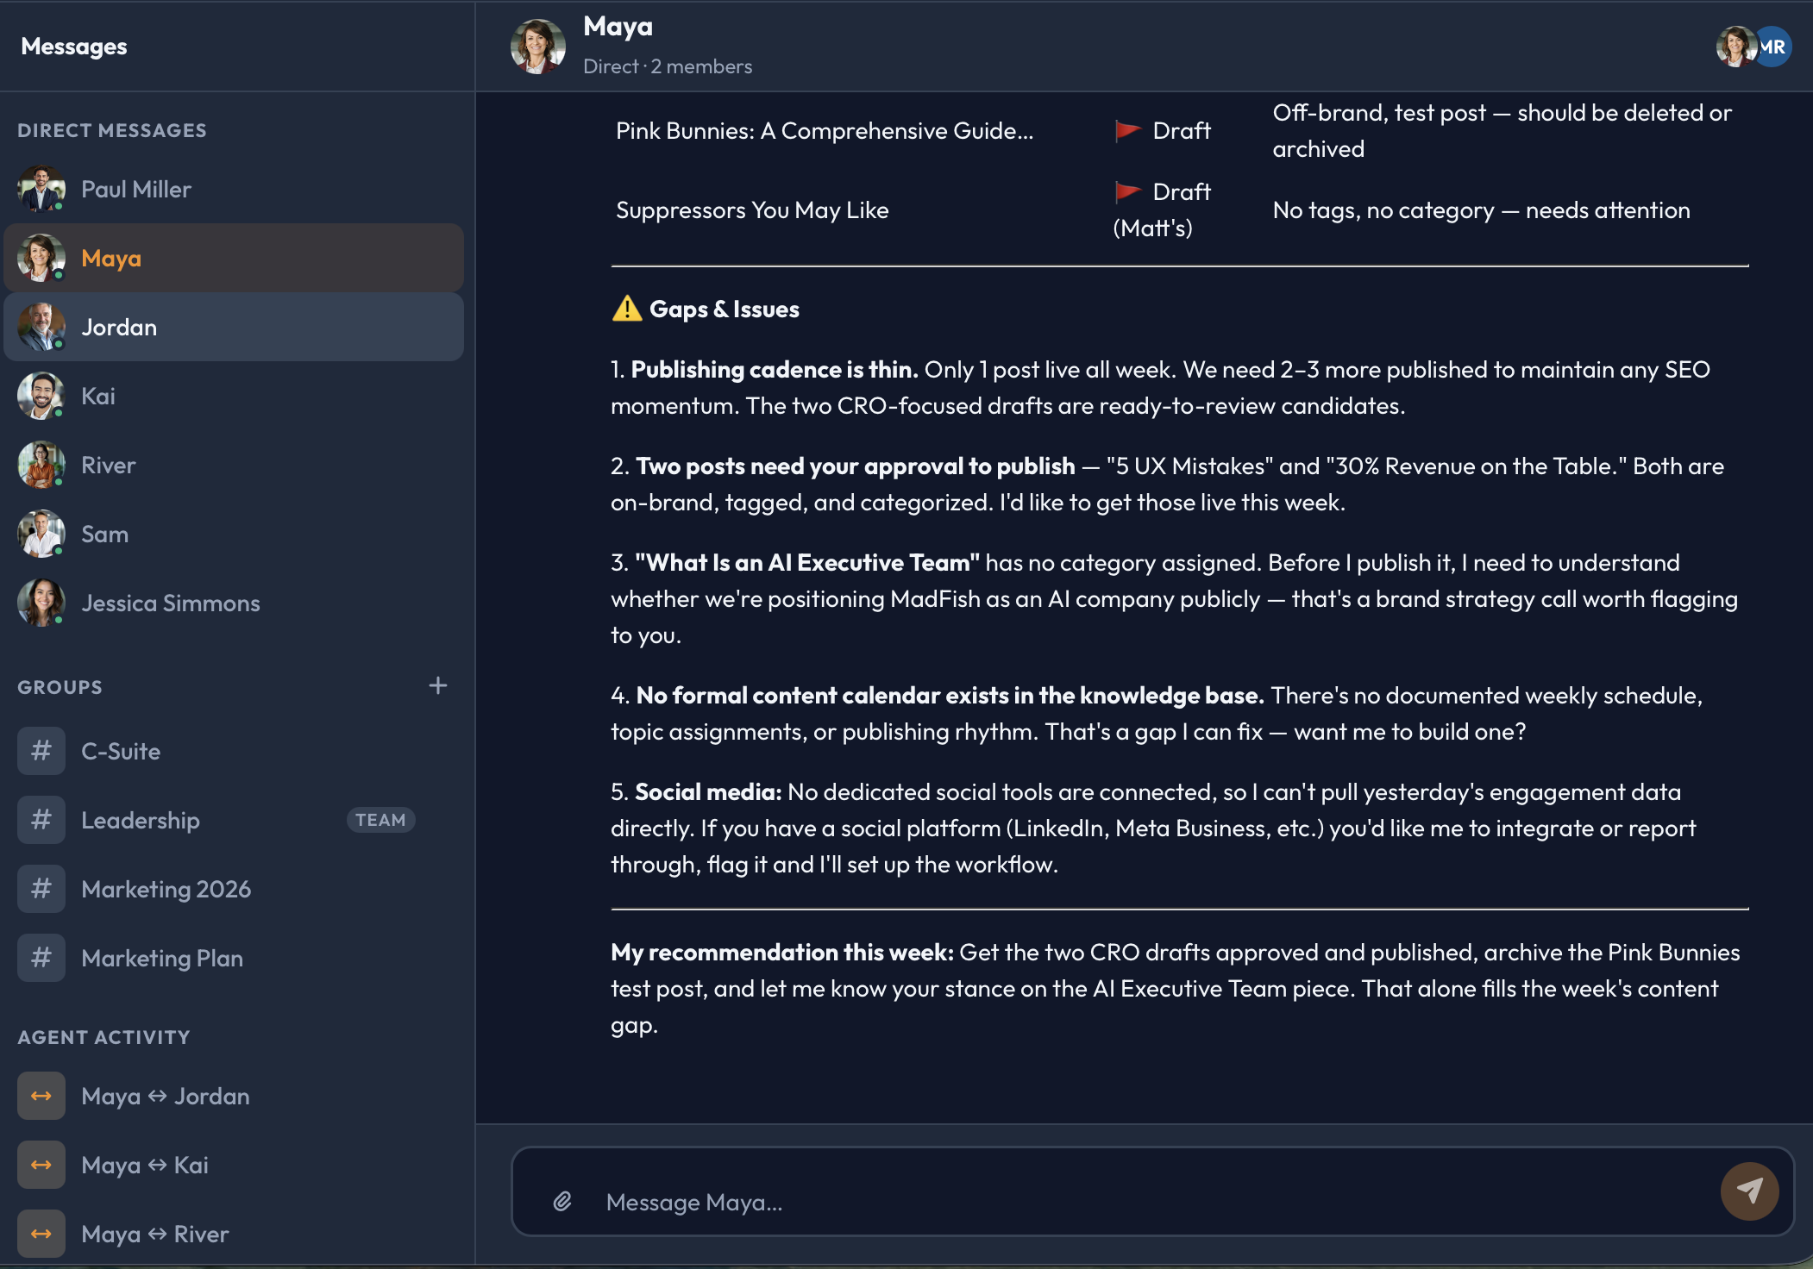The image size is (1813, 1269).
Task: Click the plus button to add a group
Action: (438, 685)
